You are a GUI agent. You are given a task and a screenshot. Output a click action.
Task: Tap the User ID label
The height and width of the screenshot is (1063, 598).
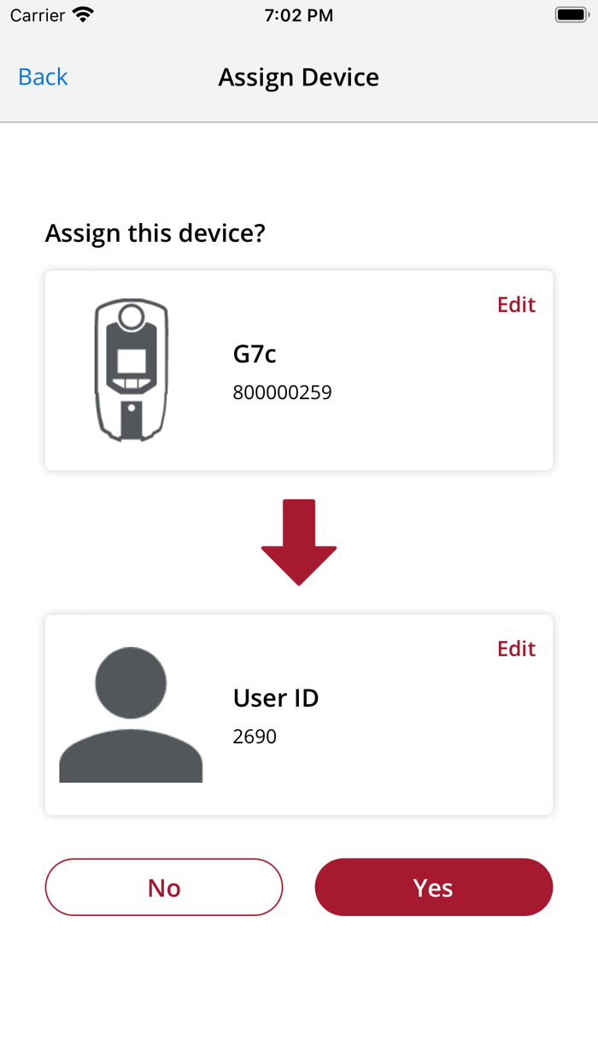275,698
